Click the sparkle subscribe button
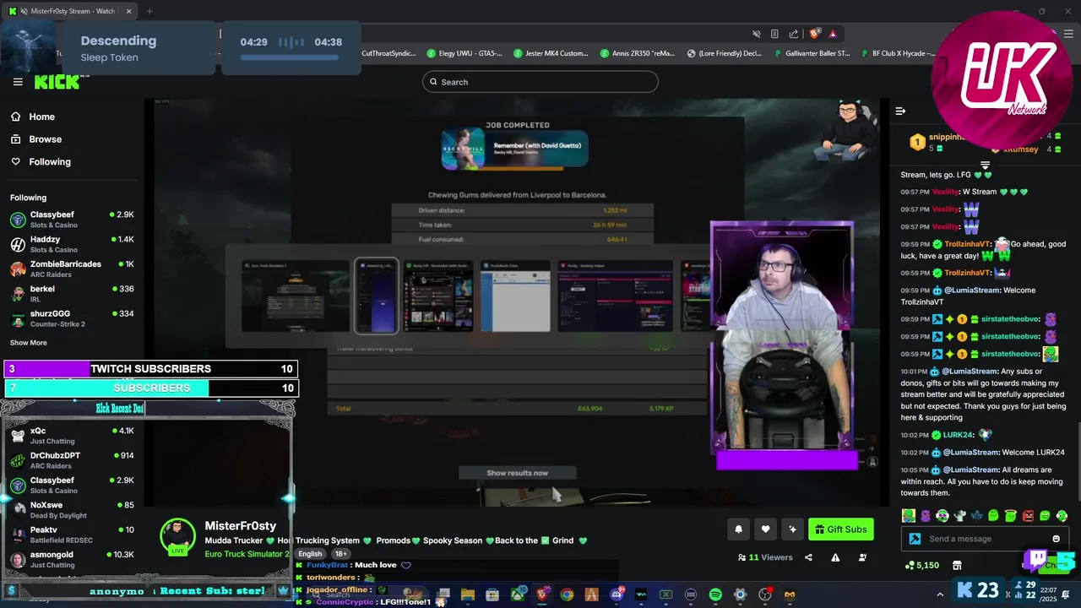Image resolution: width=1081 pixels, height=608 pixels. click(792, 529)
